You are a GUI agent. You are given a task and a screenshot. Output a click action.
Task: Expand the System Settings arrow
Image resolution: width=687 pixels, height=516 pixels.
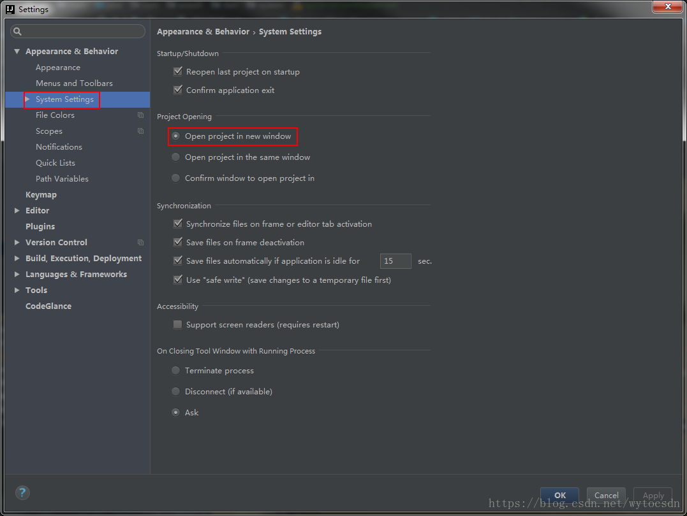27,99
